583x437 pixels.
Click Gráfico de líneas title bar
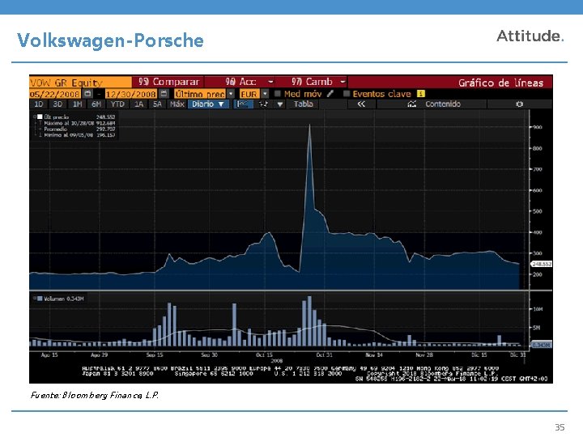pyautogui.click(x=450, y=82)
